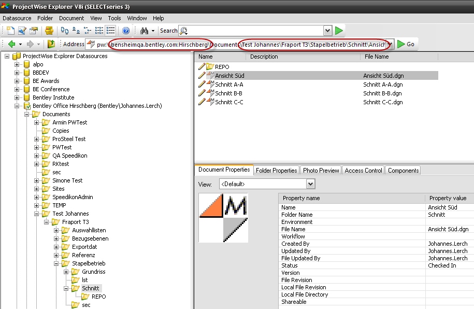The width and height of the screenshot is (474, 309).
Task: Switch to the Access Control tab
Action: tap(363, 171)
